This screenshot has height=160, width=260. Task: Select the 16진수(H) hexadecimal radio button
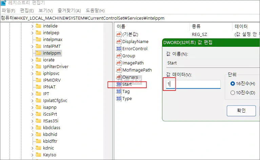click(x=233, y=84)
